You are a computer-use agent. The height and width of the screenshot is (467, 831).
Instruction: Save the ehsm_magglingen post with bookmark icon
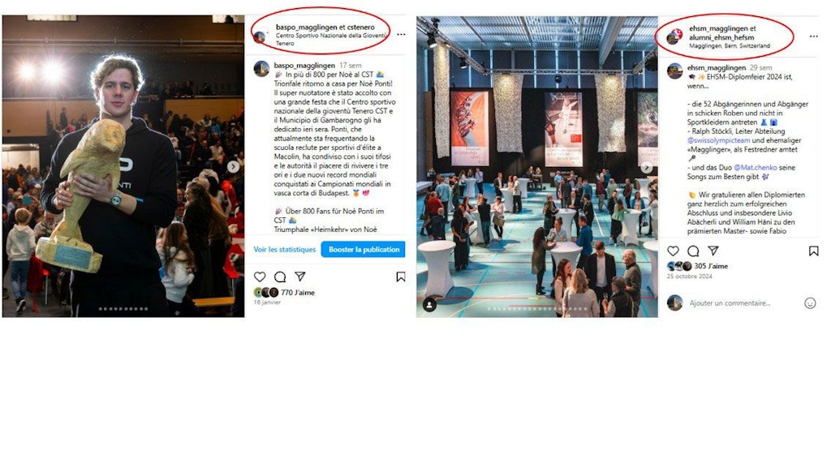[x=813, y=251]
